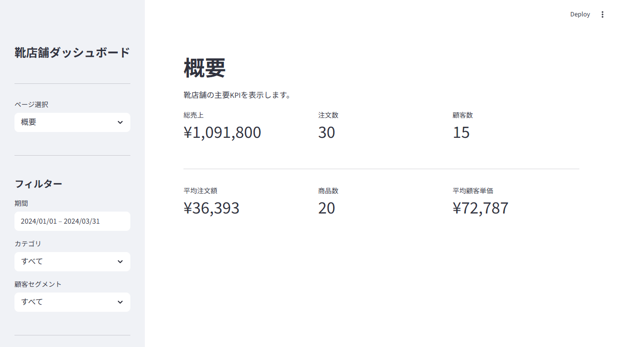Screen dimensions: 618x347
Task: Open the ページ選択 dropdown showing 概要
Action: pyautogui.click(x=72, y=122)
